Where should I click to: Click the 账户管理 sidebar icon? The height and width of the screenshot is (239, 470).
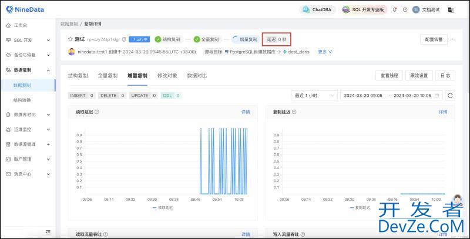pyautogui.click(x=8, y=159)
